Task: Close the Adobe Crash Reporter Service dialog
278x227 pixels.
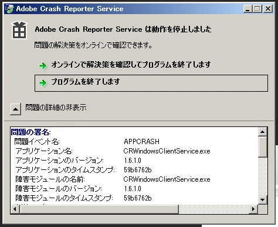Action: (x=268, y=9)
